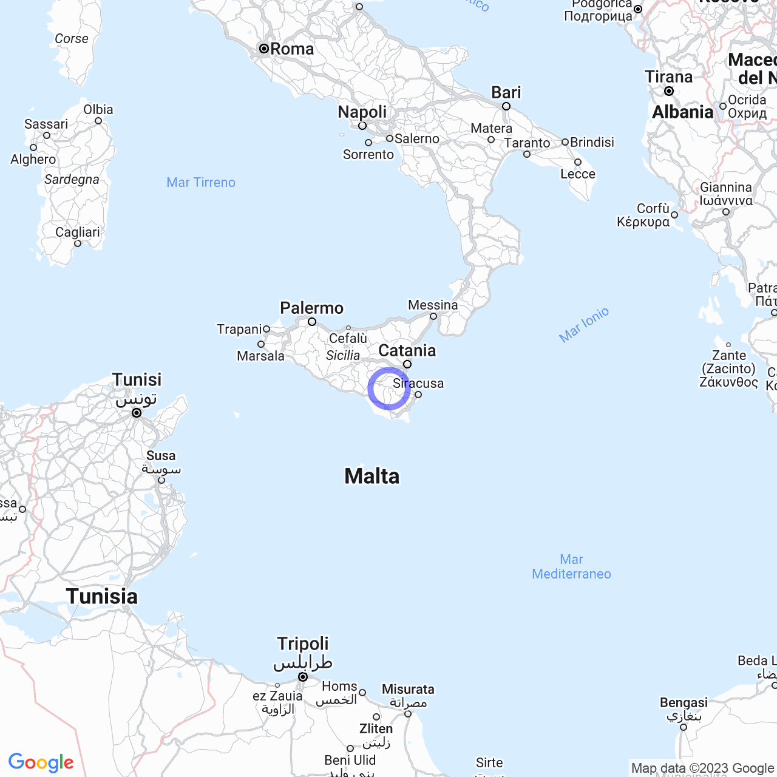Click the Bari city marker

tap(506, 106)
